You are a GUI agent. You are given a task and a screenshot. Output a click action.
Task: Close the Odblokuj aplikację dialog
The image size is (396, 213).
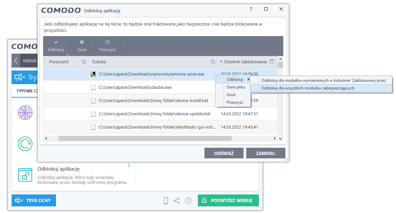tap(281, 9)
